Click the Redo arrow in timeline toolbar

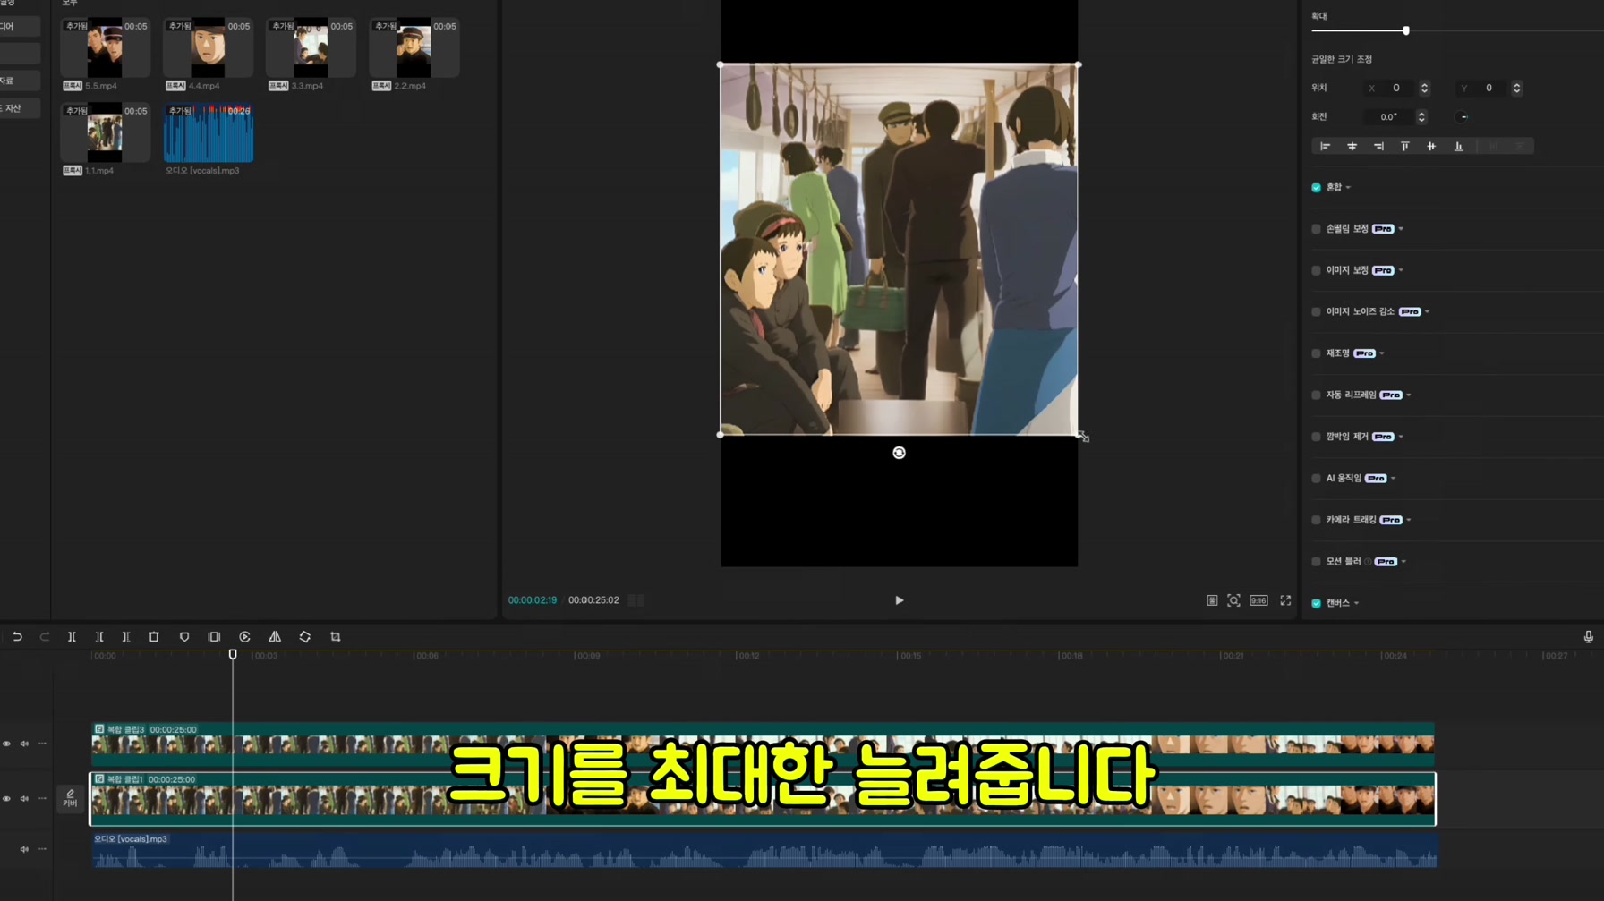tap(45, 637)
